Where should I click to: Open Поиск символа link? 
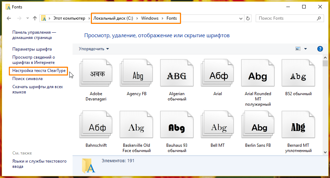click(27, 79)
